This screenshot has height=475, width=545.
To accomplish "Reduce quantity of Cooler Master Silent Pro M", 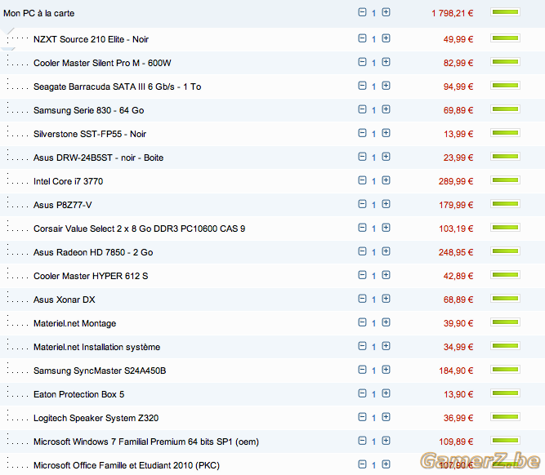I will pyautogui.click(x=362, y=62).
